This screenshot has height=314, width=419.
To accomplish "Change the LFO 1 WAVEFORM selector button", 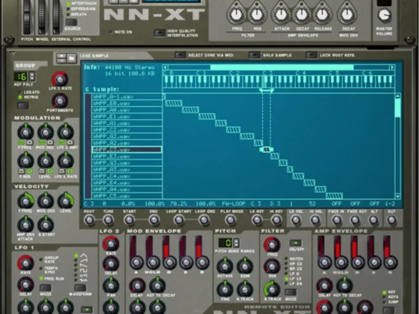I will click(80, 288).
